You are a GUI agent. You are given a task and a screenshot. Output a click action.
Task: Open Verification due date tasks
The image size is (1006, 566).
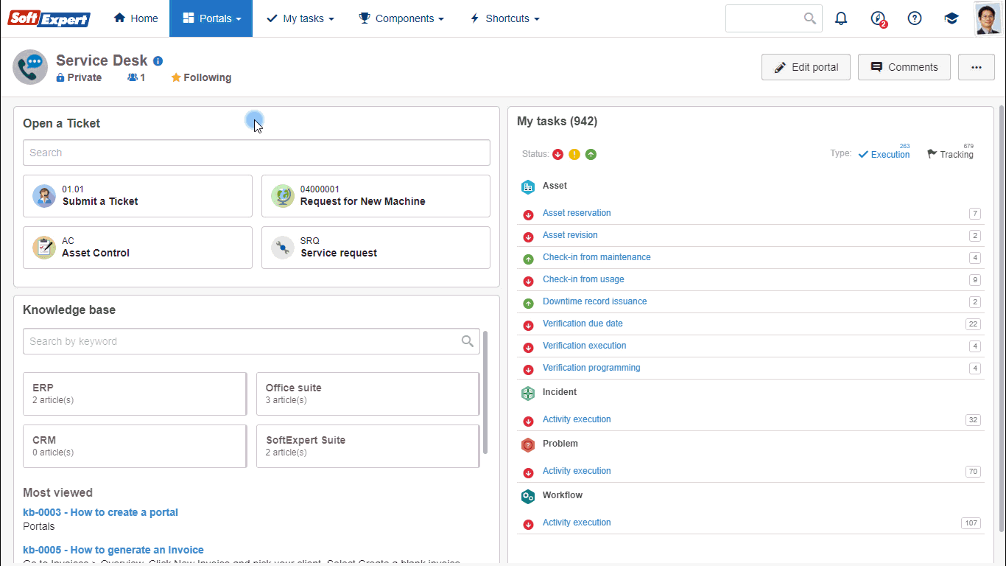coord(583,324)
